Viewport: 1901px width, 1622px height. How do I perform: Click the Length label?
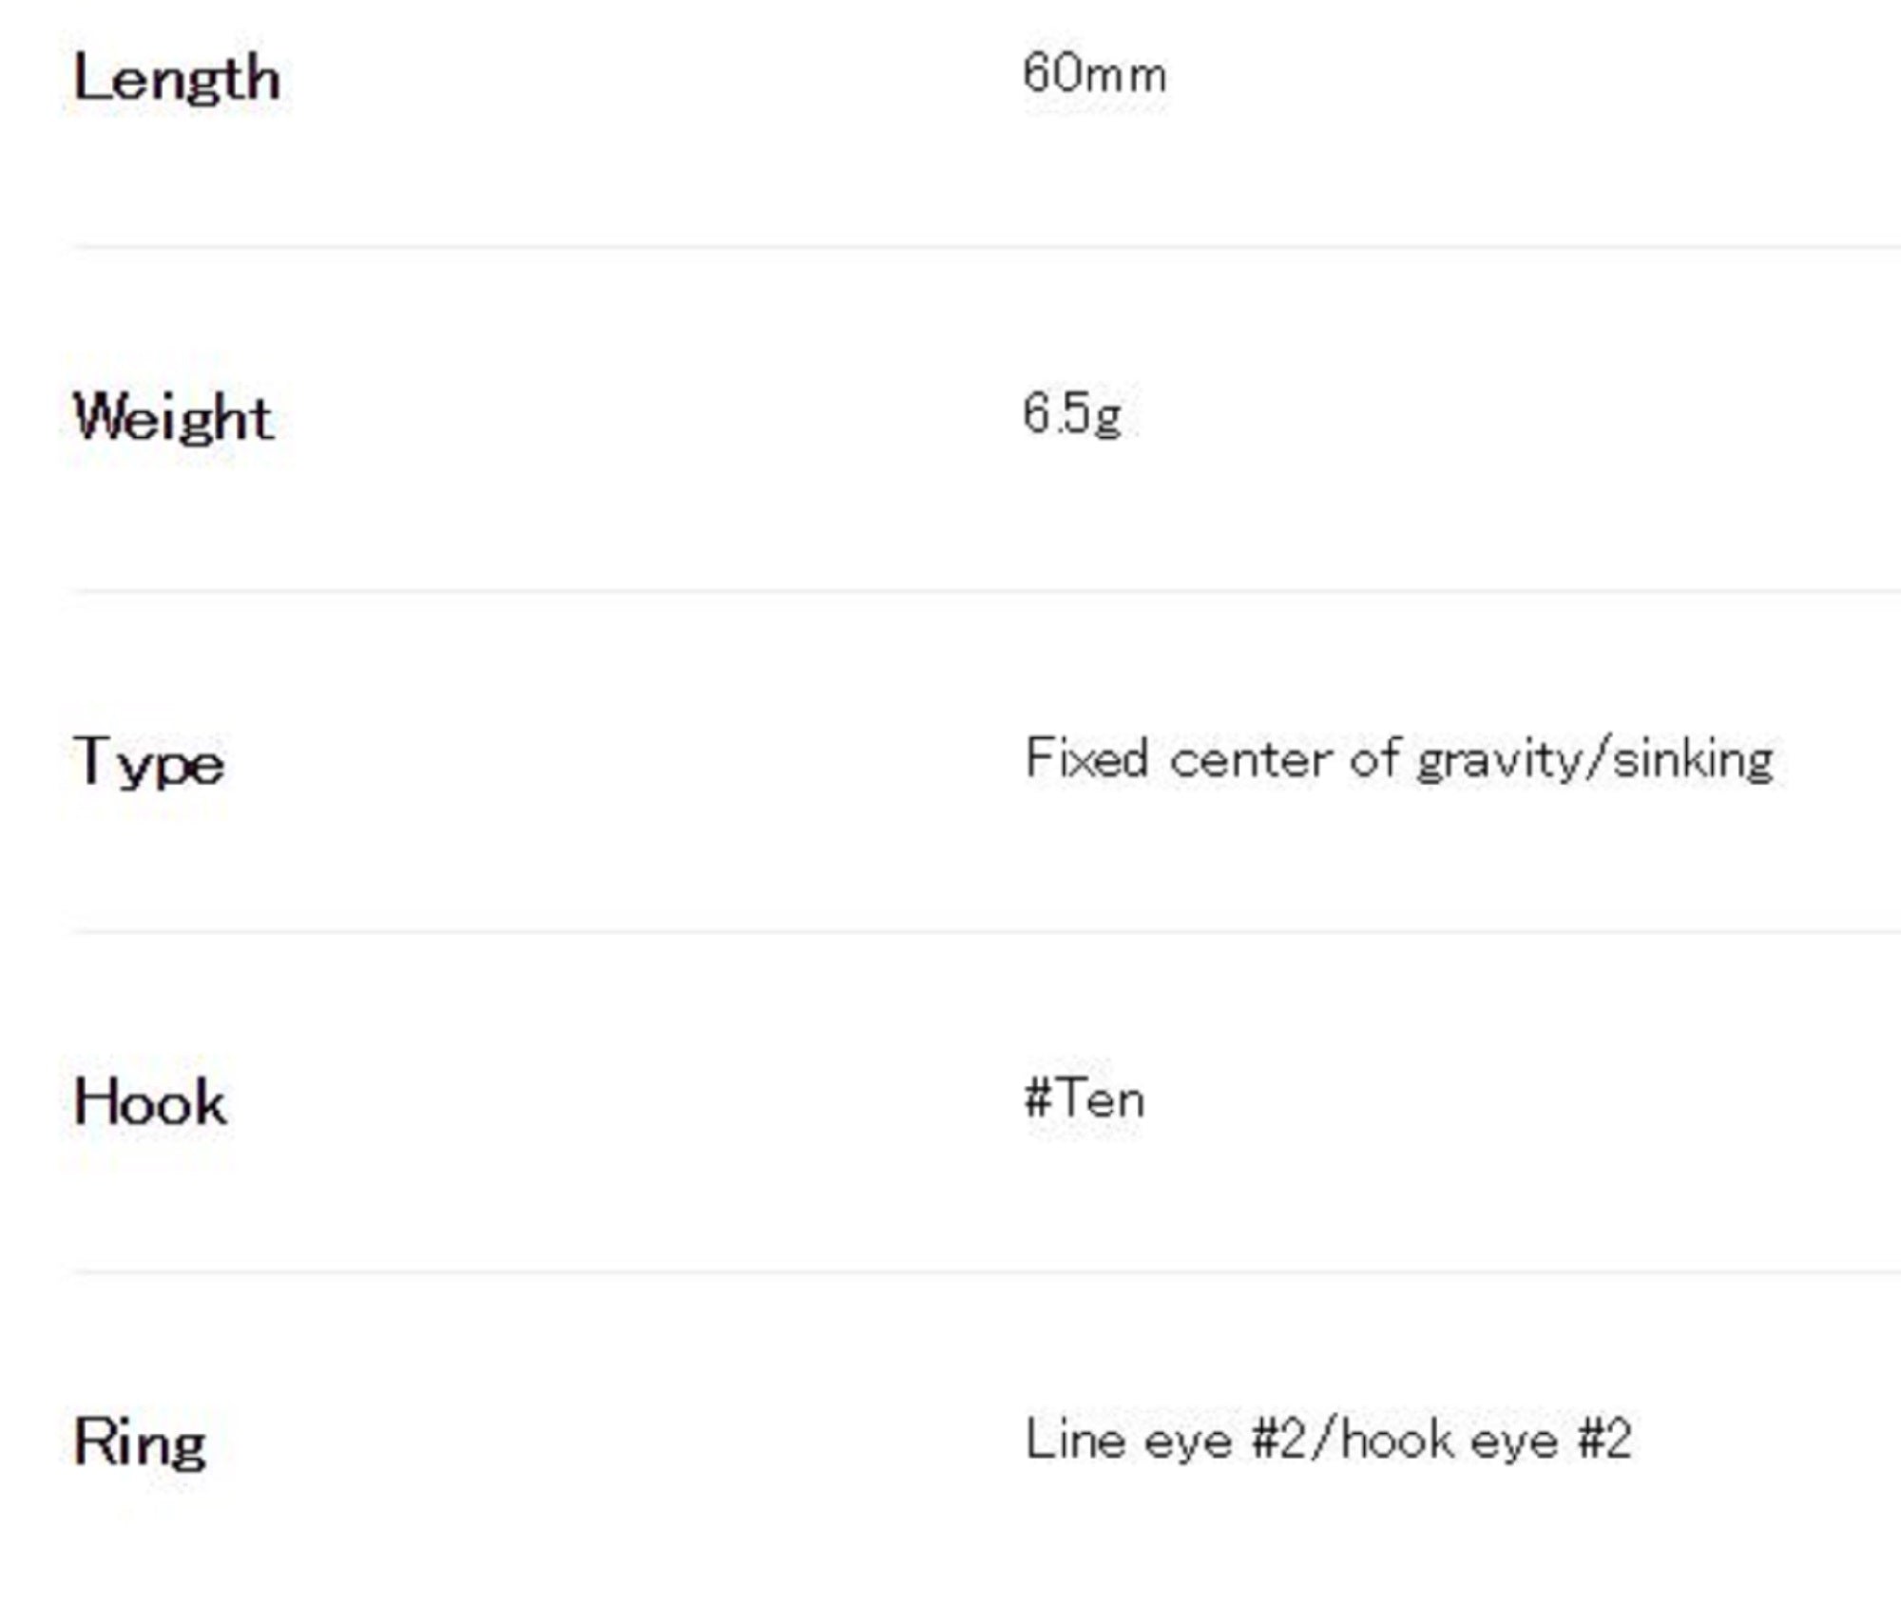coord(177,79)
